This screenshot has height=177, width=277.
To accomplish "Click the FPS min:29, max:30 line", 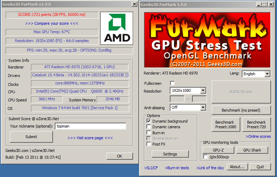I will [x=69, y=51].
